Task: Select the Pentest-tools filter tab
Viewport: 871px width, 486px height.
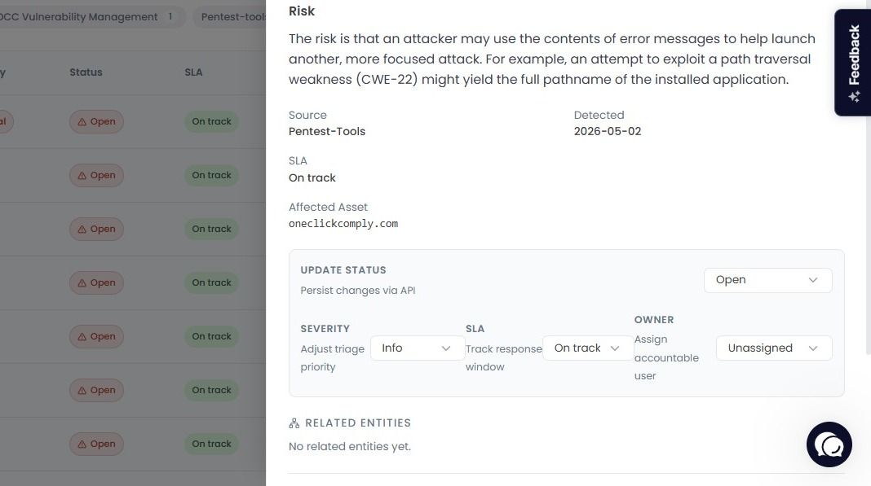Action: point(230,17)
